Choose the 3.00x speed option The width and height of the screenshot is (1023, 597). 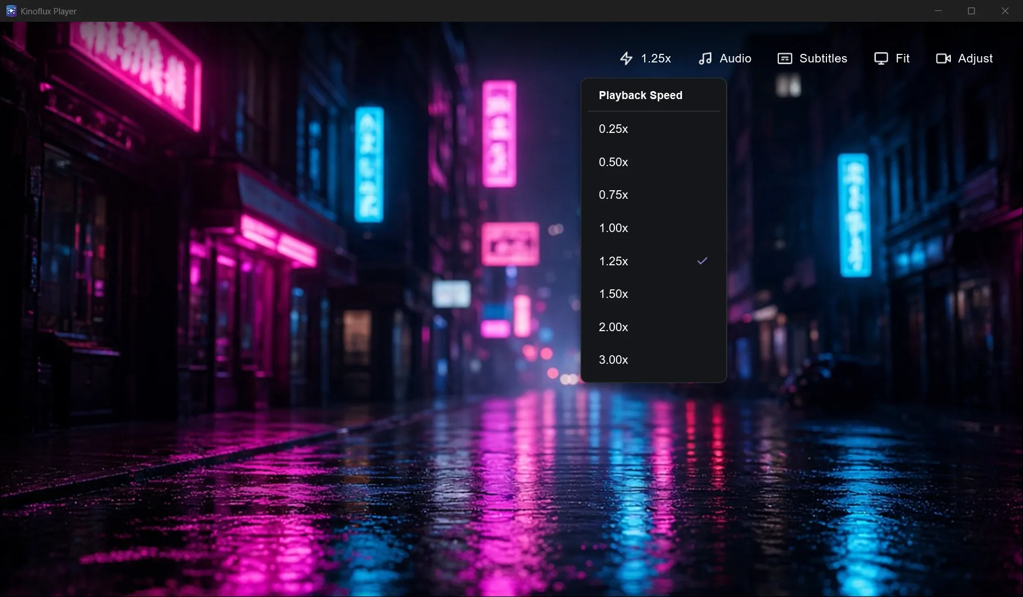[x=653, y=360]
